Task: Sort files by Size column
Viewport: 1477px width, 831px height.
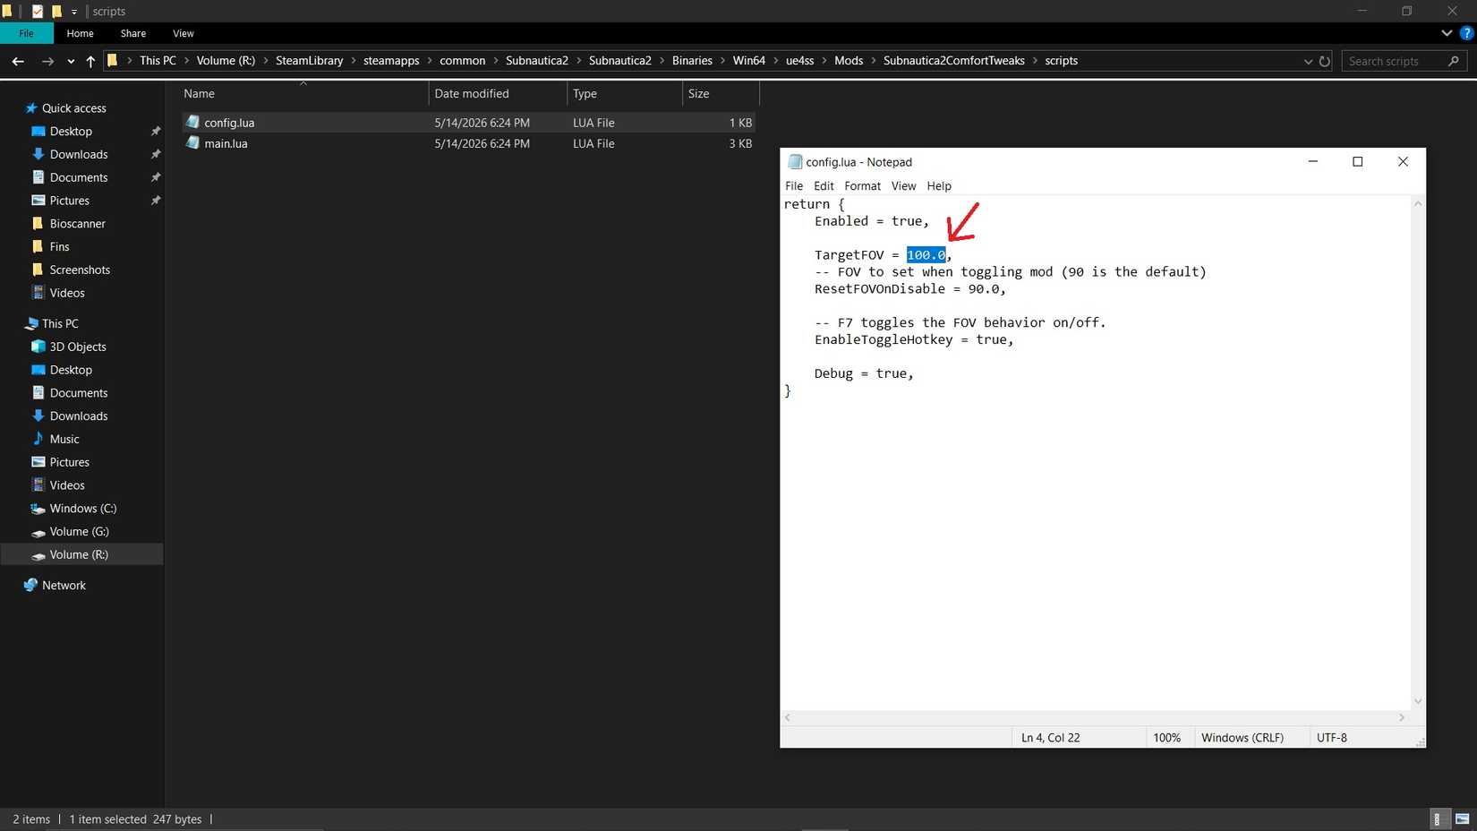Action: click(x=721, y=93)
